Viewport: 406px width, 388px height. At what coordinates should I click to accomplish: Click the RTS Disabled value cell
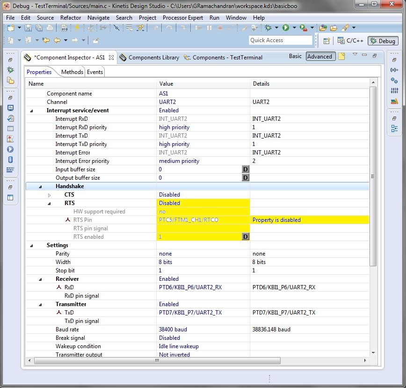203,203
